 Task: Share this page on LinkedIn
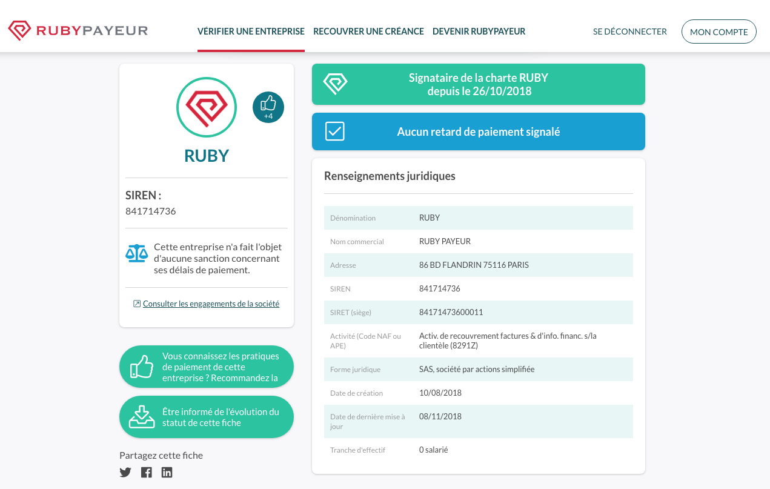click(167, 473)
